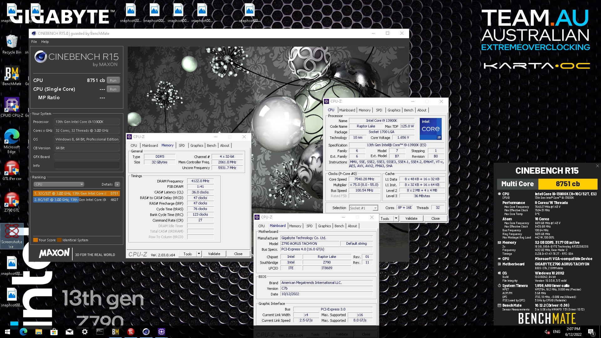Open Windows Start menu
This screenshot has width=601, height=338.
[x=8, y=332]
